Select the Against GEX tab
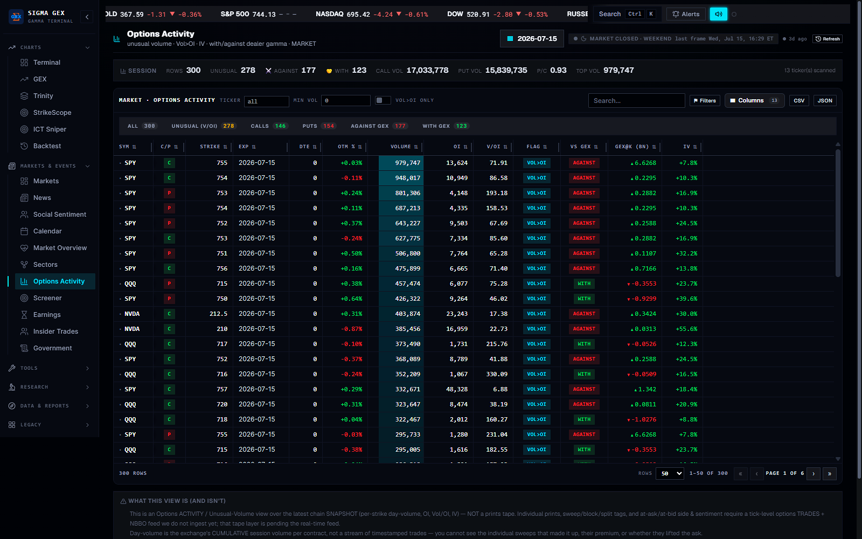This screenshot has width=862, height=539. tap(379, 126)
